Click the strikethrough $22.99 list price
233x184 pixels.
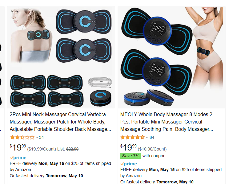72,149
